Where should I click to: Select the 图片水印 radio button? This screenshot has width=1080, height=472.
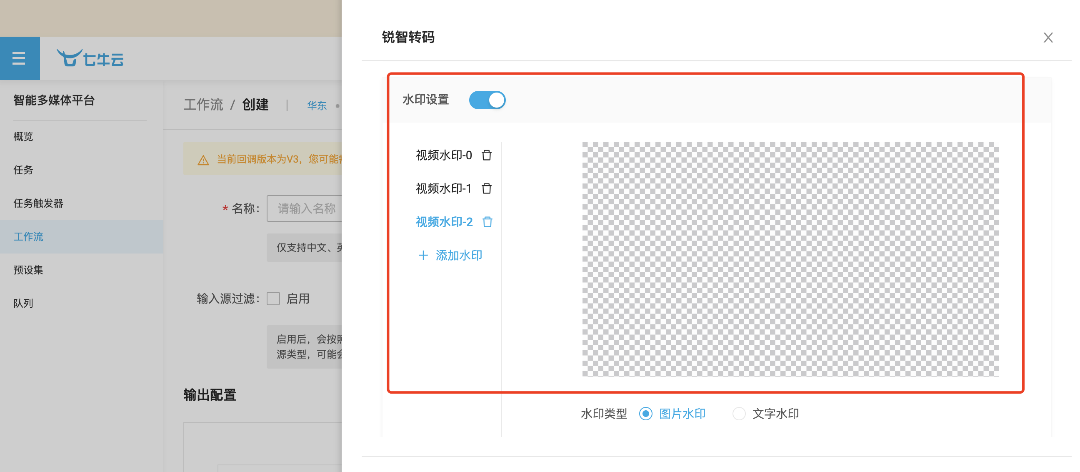tap(646, 414)
